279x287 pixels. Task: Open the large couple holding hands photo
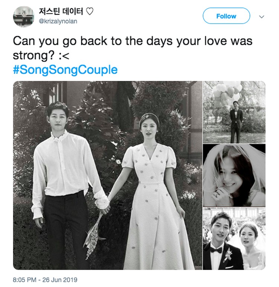point(108,175)
